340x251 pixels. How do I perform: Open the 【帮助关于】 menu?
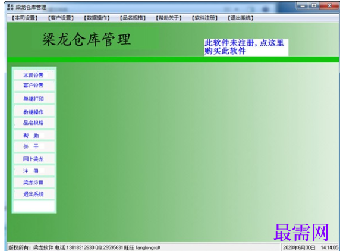(169, 18)
